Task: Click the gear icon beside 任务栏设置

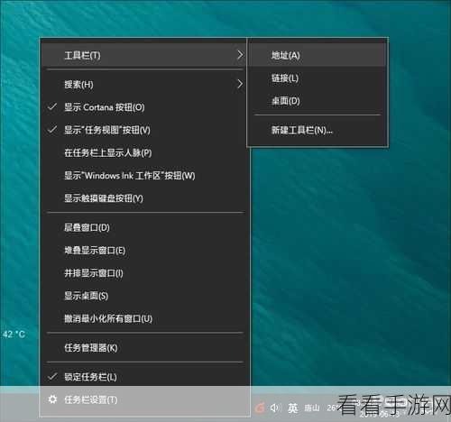Action: click(52, 399)
